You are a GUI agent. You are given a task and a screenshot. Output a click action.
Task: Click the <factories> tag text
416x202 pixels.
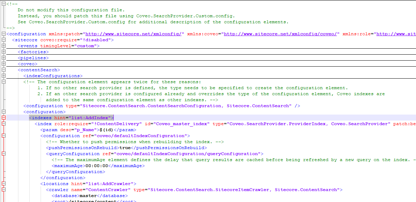pos(33,52)
